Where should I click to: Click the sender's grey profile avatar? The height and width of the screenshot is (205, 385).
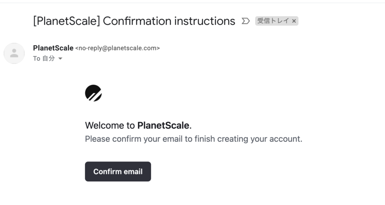14,53
